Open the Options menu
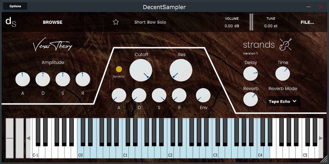 (15, 6)
